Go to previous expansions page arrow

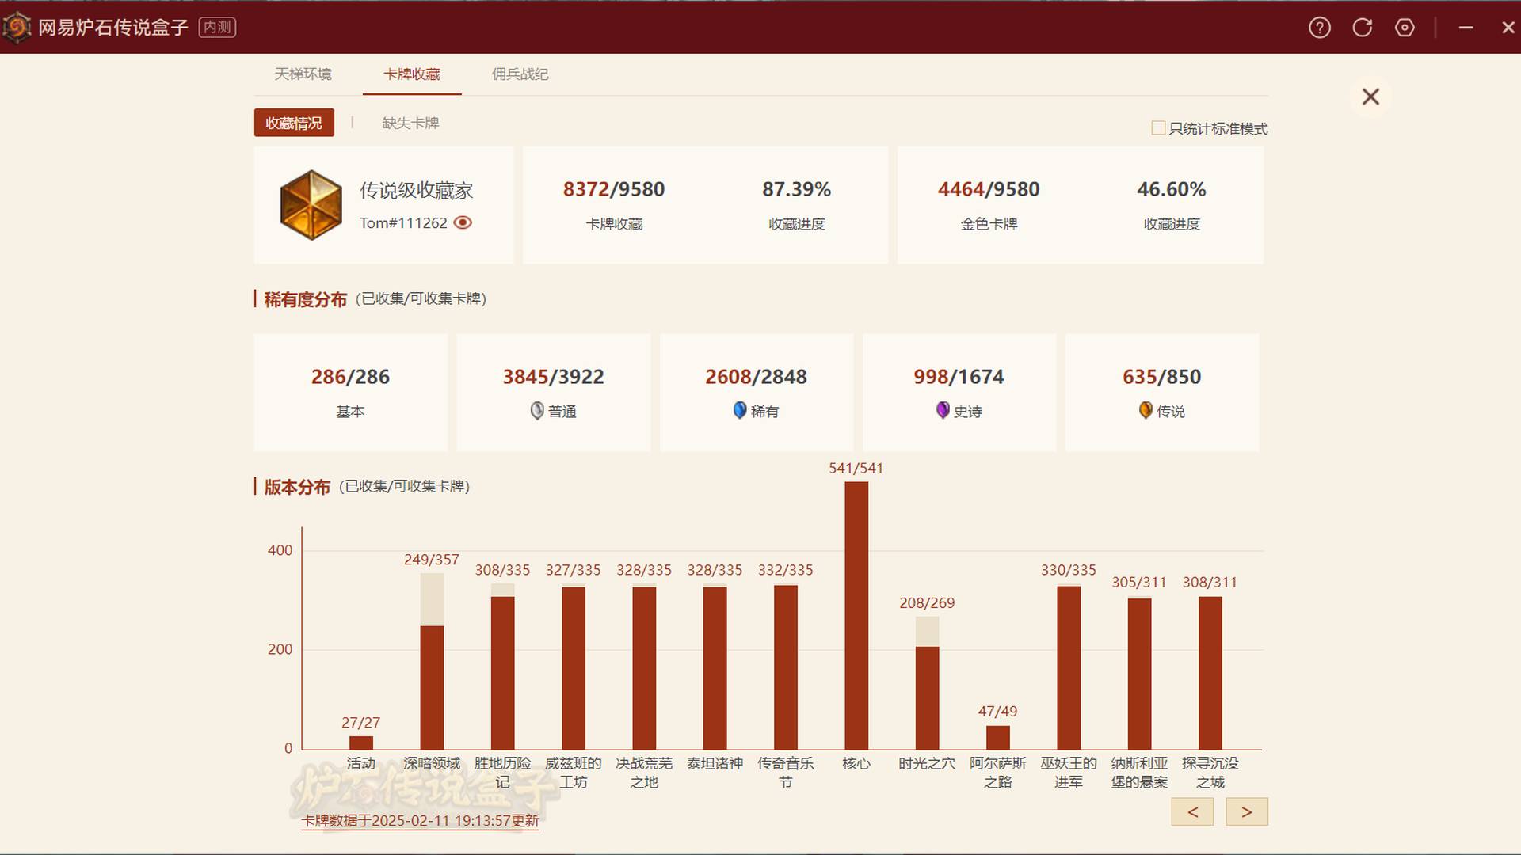(1192, 811)
